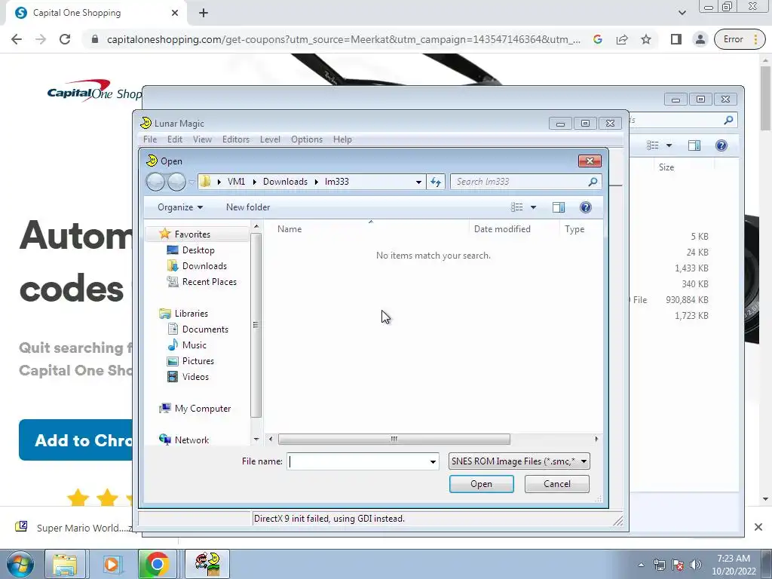Go back in Chrome browser
Viewport: 772px width, 579px height.
[x=17, y=39]
